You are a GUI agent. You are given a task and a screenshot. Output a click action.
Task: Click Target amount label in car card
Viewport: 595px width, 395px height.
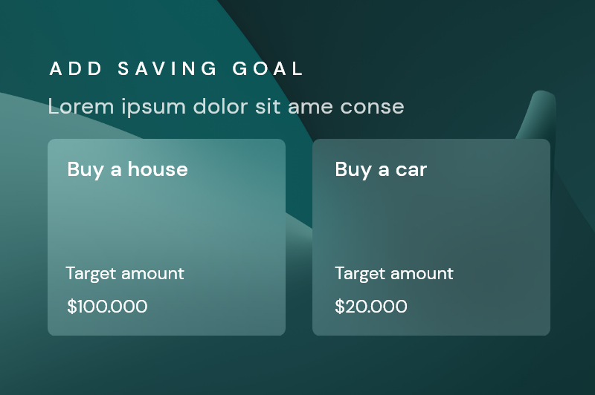[394, 273]
